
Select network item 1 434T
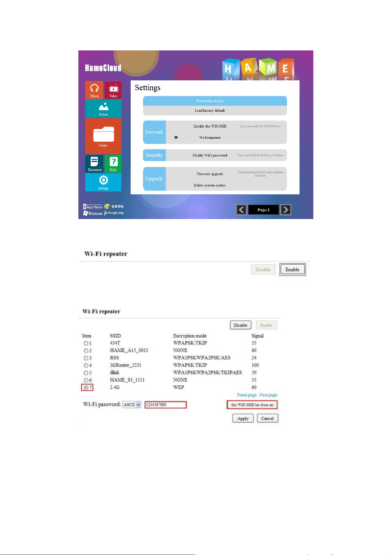tap(86, 343)
